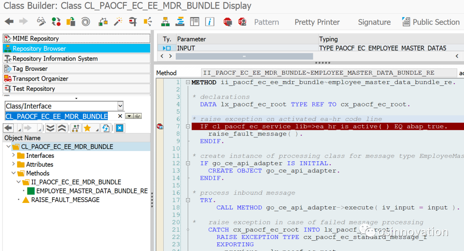Run check with the clamp icon
Screen dimensions: 464x251
pyautogui.click(x=133, y=21)
